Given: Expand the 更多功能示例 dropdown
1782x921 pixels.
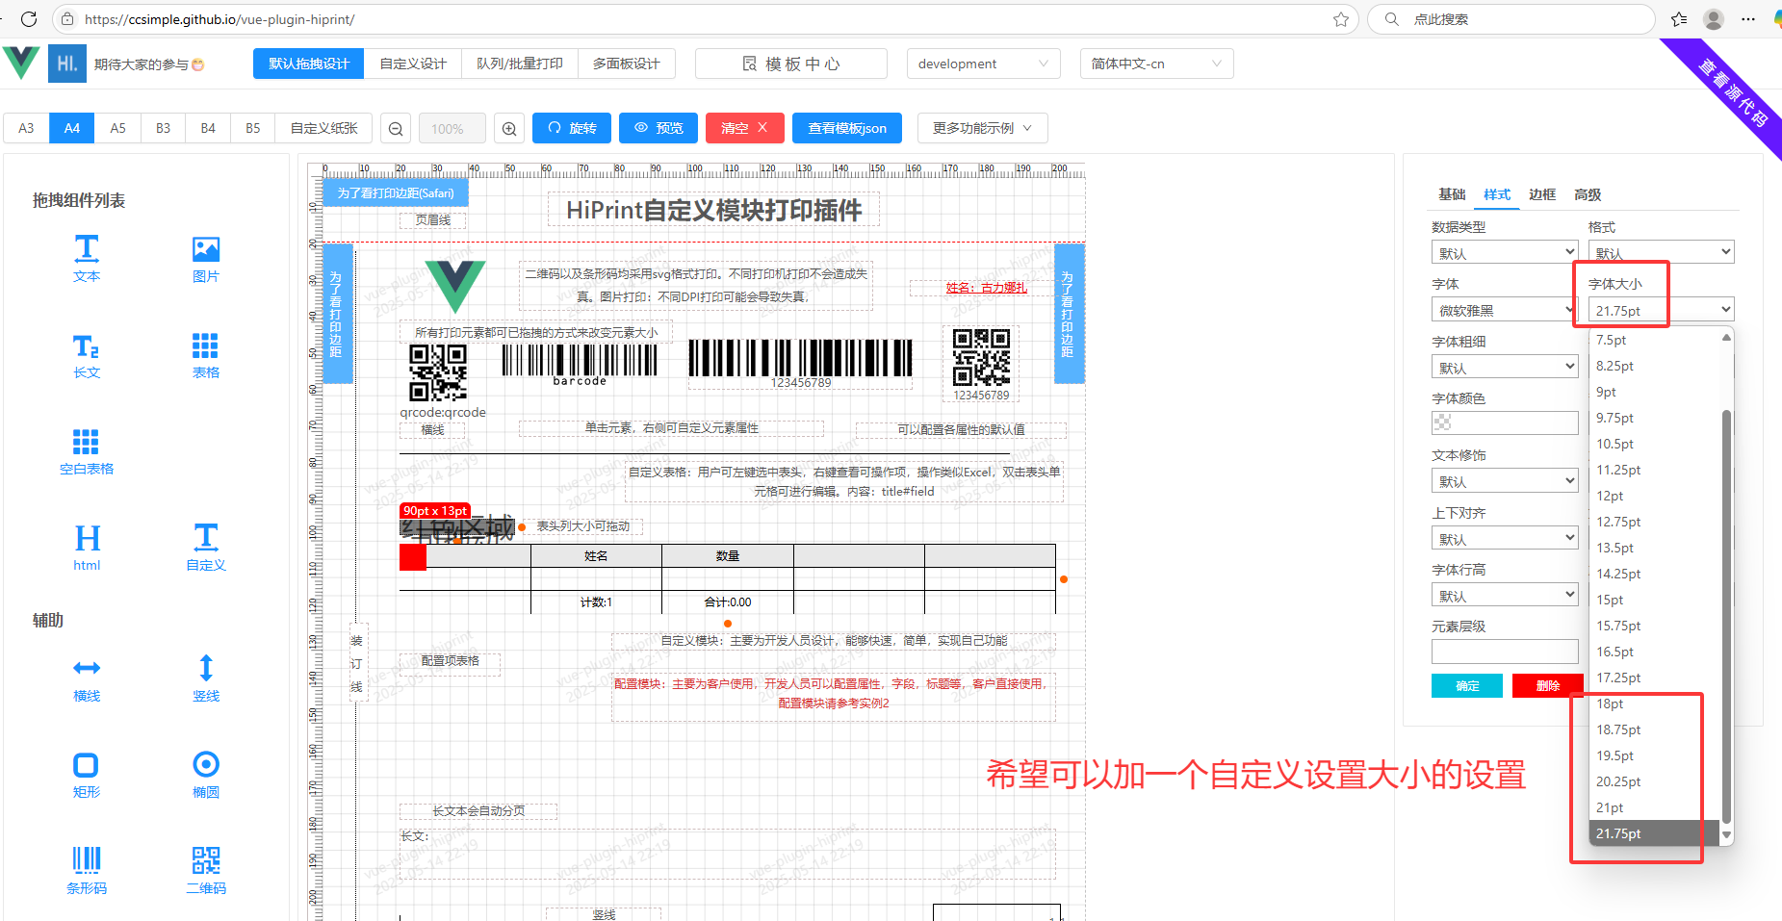Looking at the screenshot, I should click(982, 128).
